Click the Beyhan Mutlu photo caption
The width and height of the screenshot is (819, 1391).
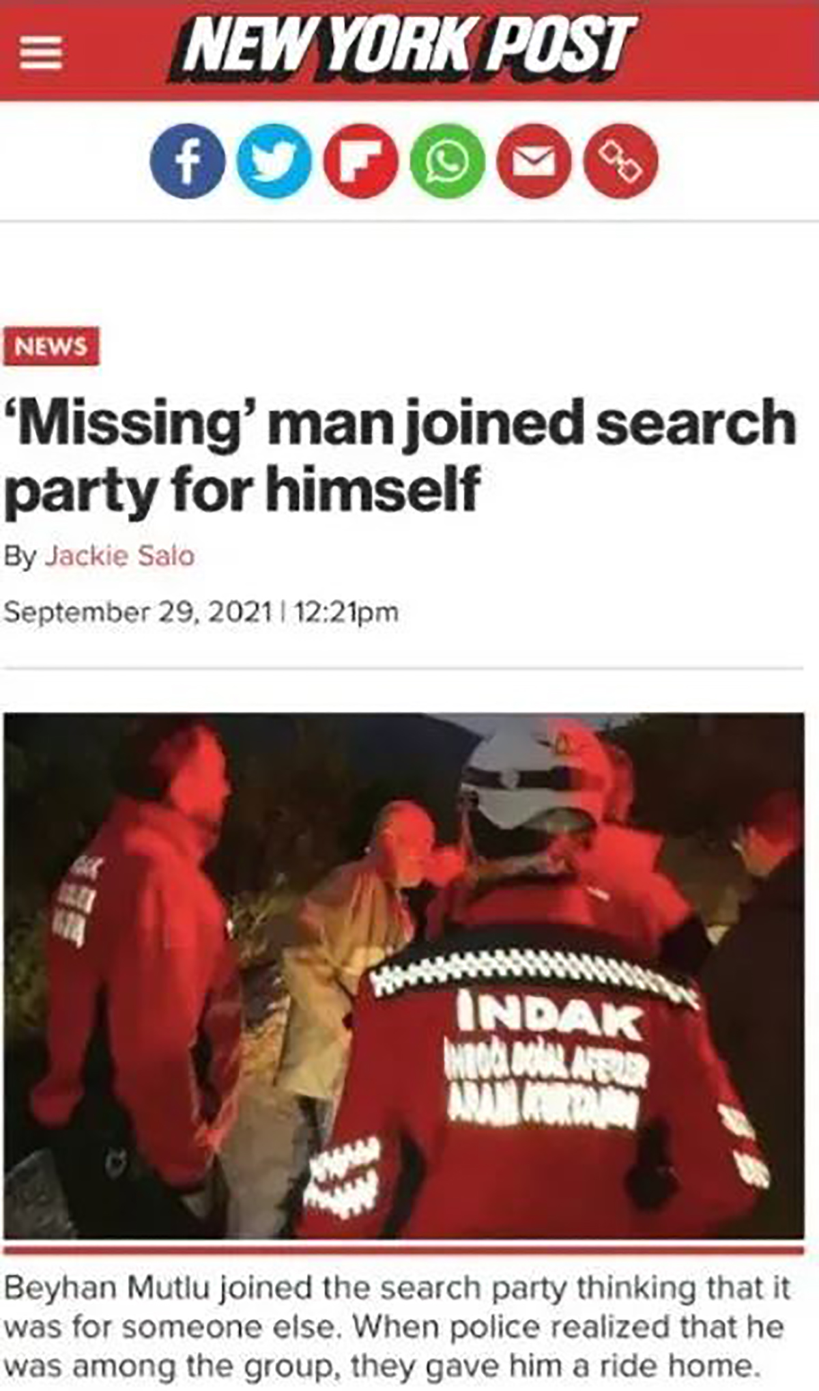397,1327
